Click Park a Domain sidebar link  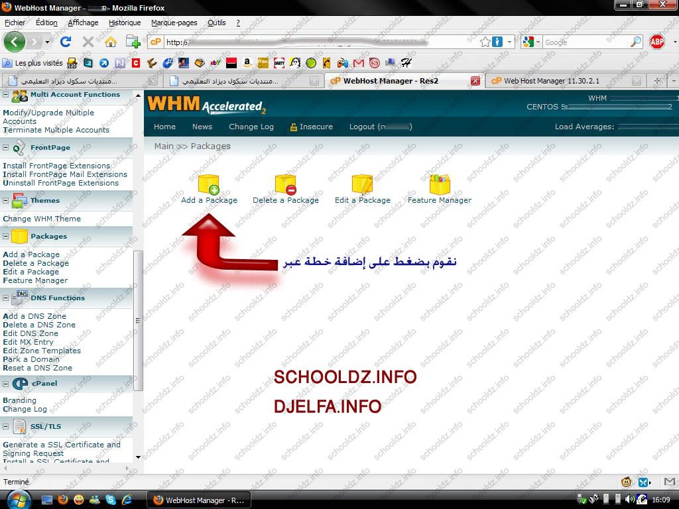[x=31, y=359]
